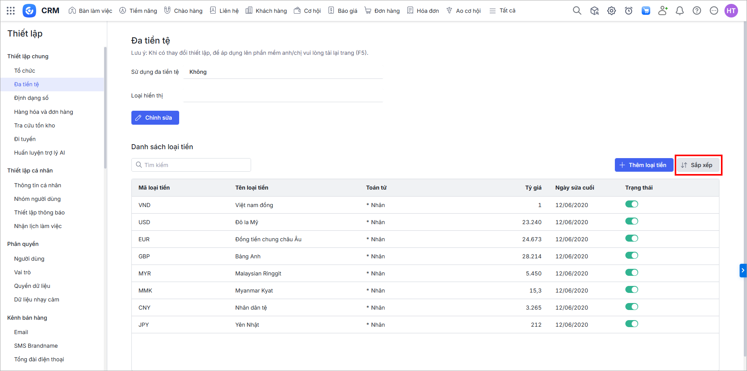The height and width of the screenshot is (371, 747).
Task: Open the app launcher grid icon
Action: click(x=11, y=11)
